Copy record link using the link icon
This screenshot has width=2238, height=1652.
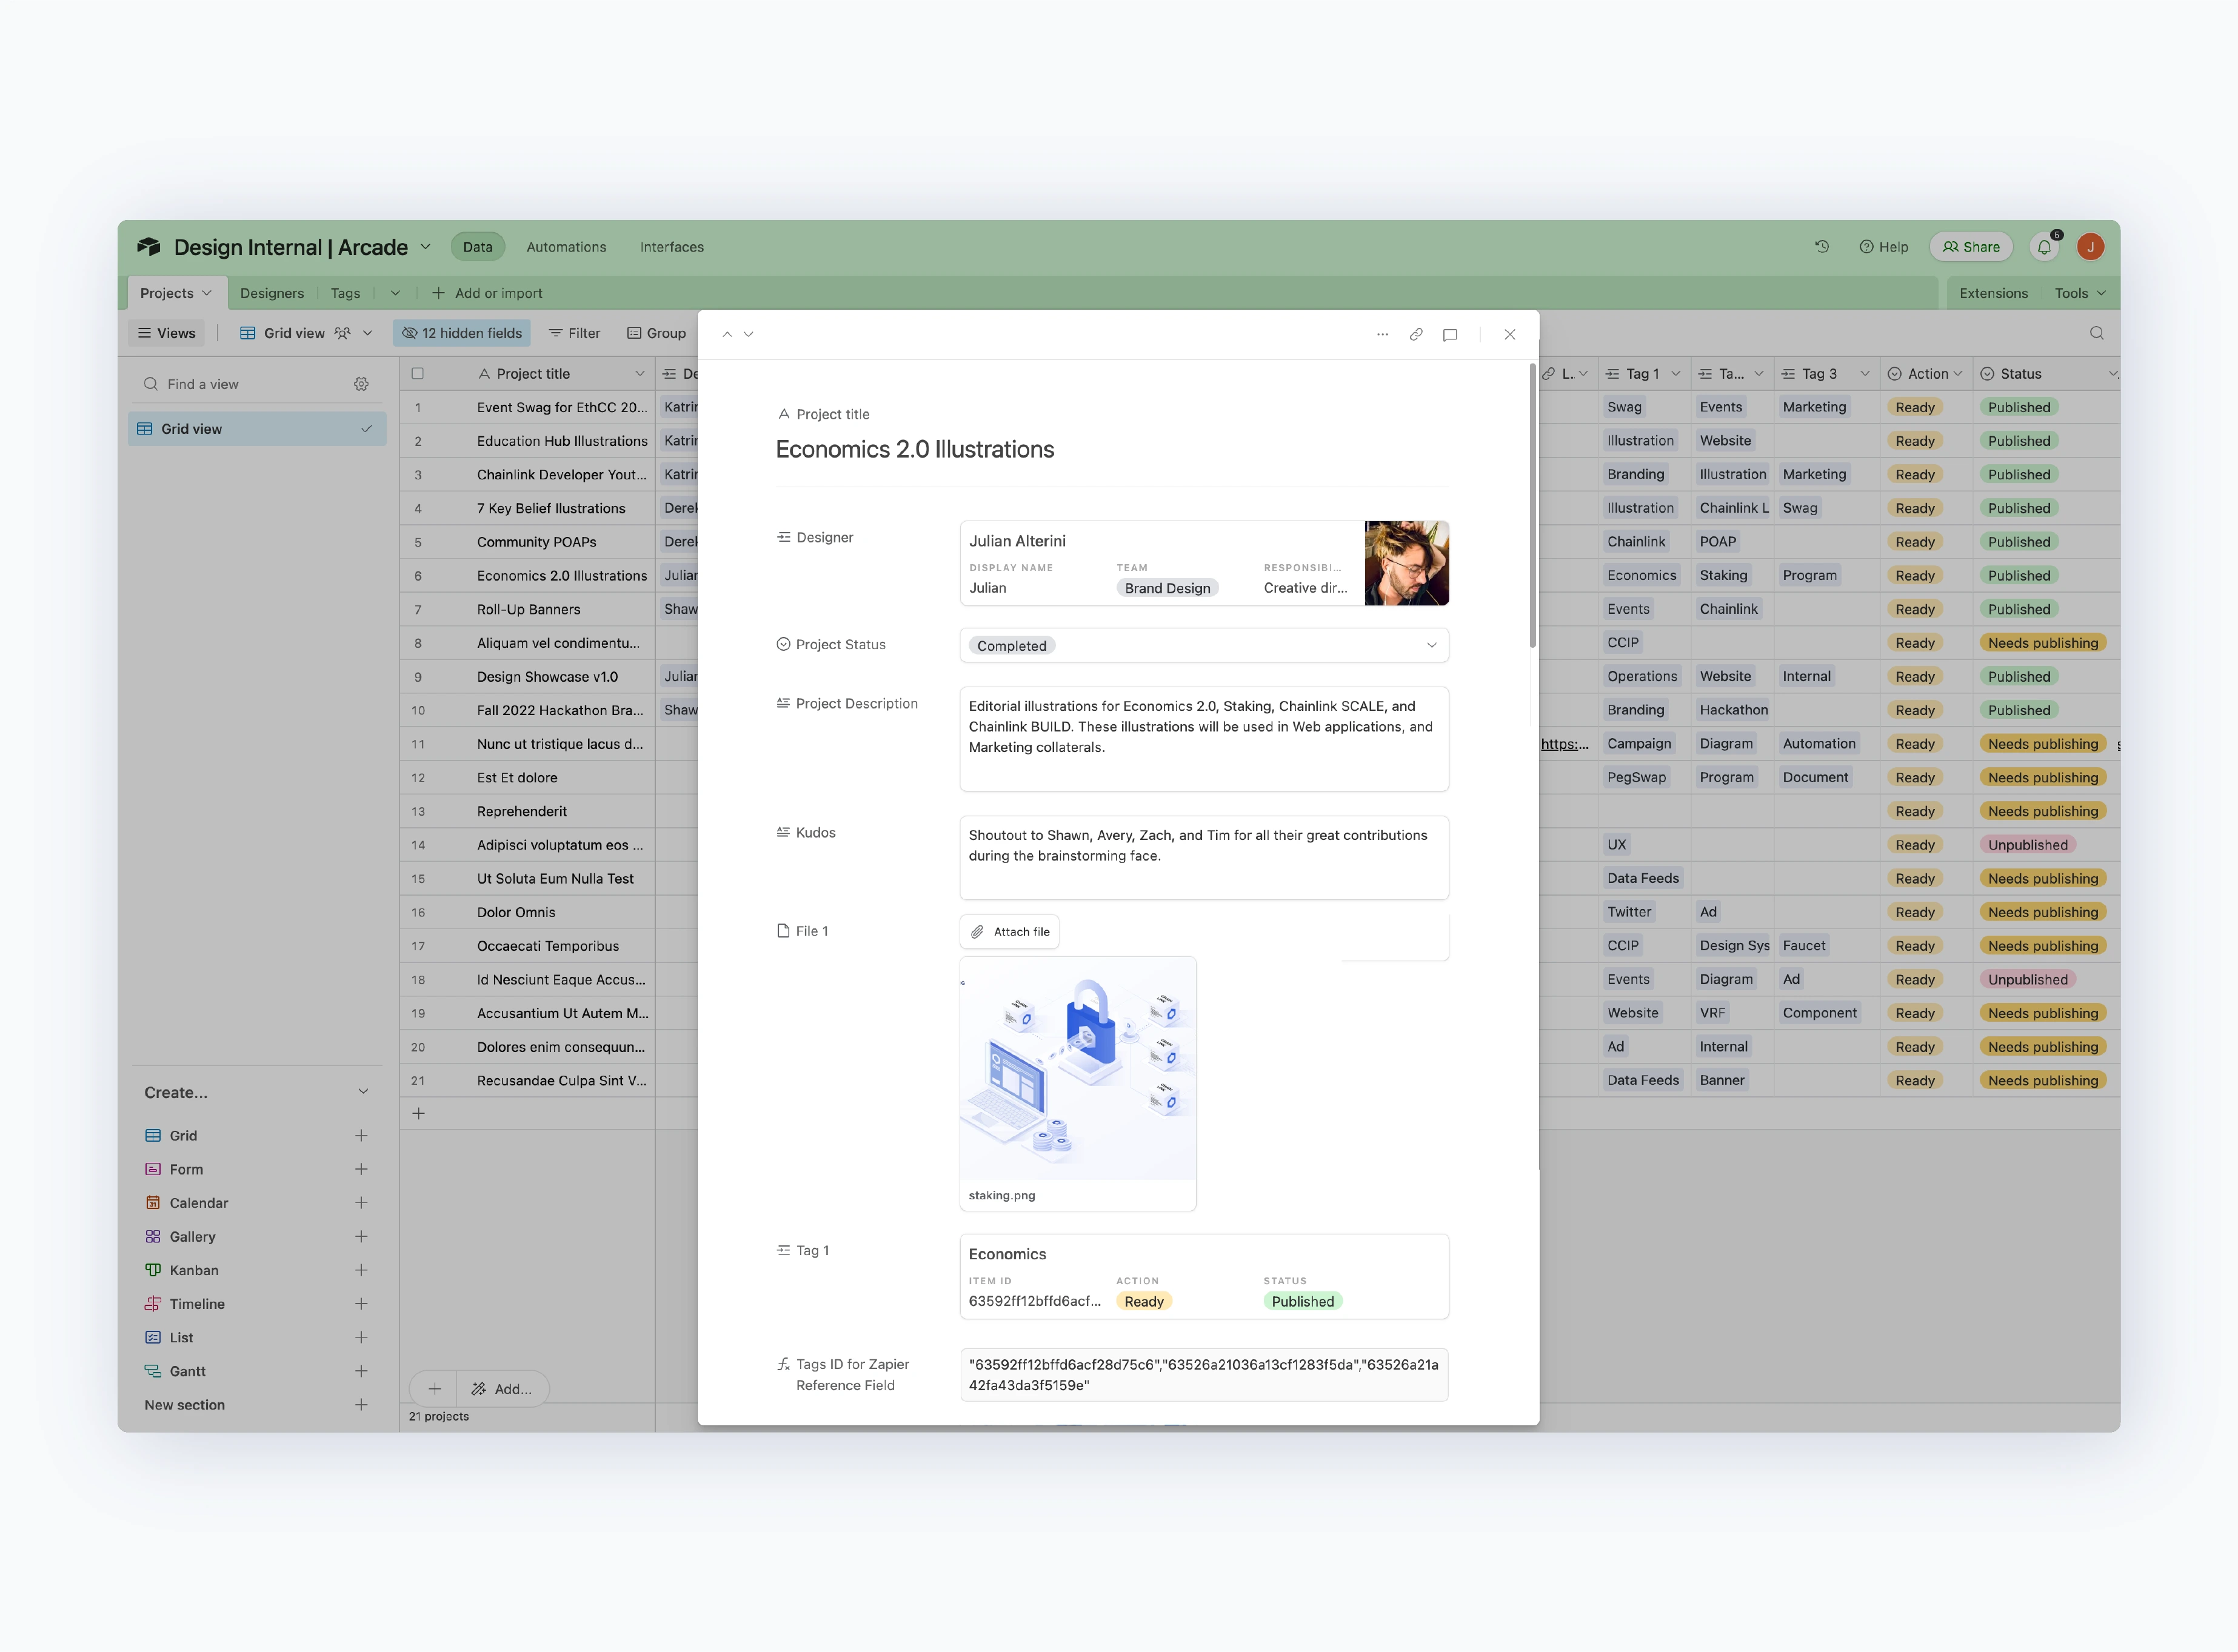click(x=1416, y=334)
